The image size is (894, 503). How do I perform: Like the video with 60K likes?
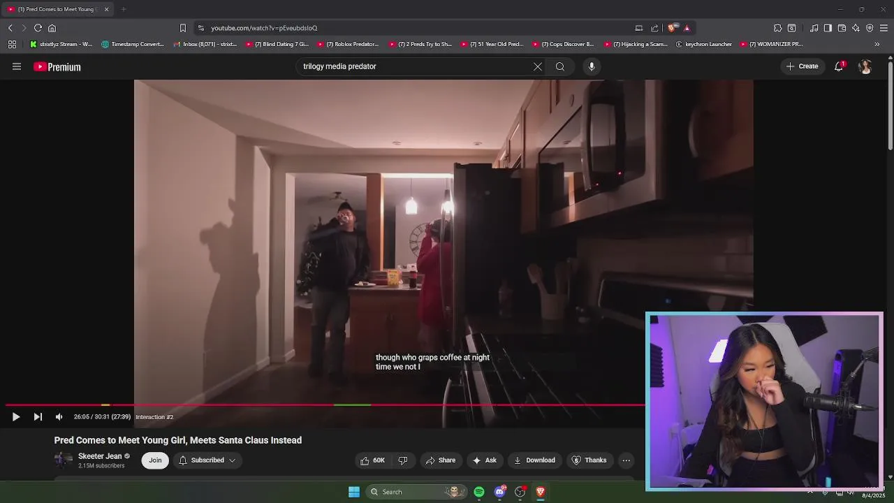pyautogui.click(x=372, y=460)
